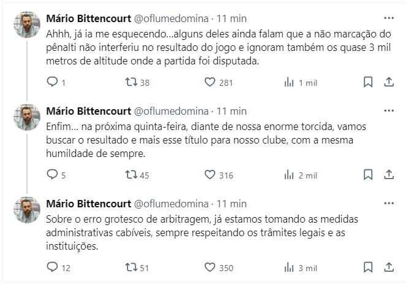Open more options on the first tweet
The height and width of the screenshot is (284, 406).
tap(389, 18)
